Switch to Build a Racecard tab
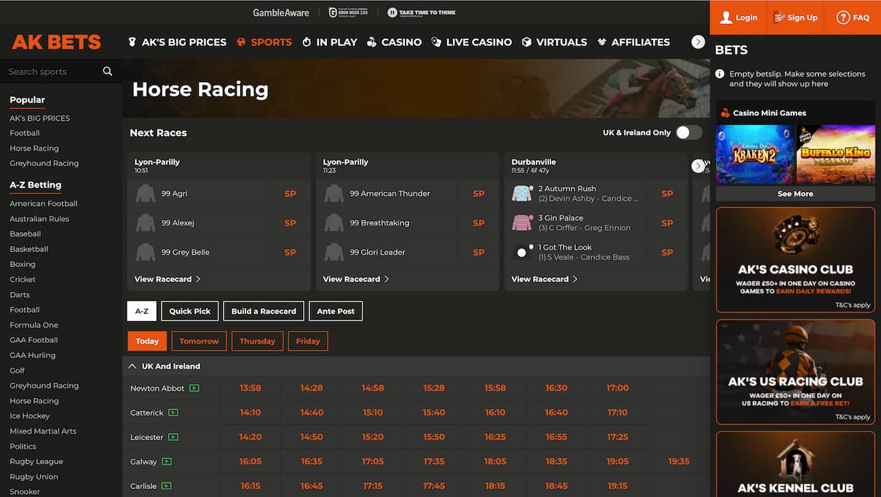881x497 pixels. (264, 311)
